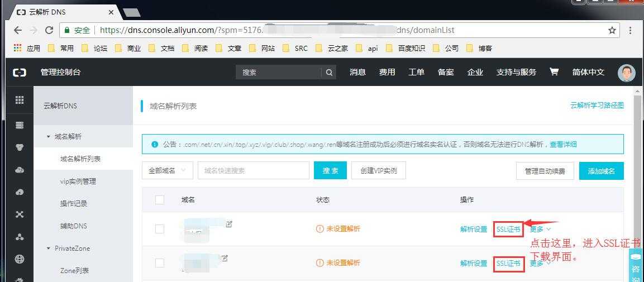Check the second domain row checkbox
644x282 pixels.
click(160, 263)
